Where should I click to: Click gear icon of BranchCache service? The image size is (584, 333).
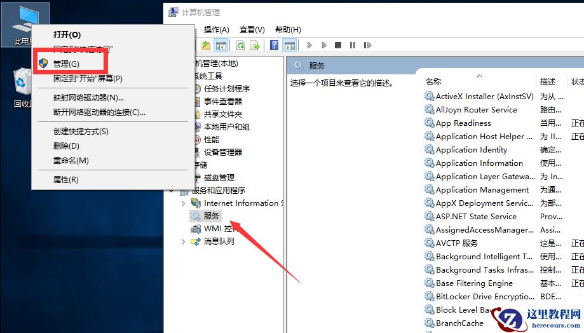pyautogui.click(x=430, y=323)
